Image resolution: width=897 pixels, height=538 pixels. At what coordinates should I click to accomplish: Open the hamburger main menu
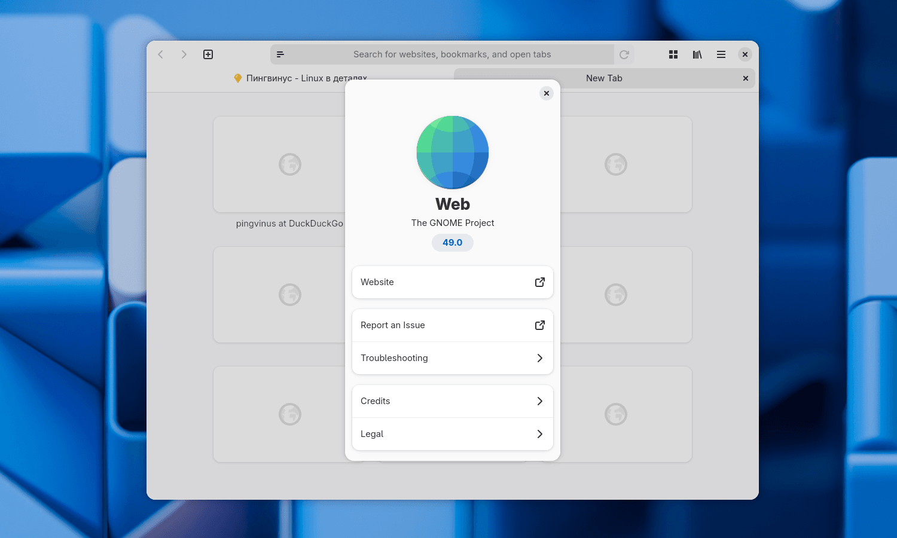721,54
